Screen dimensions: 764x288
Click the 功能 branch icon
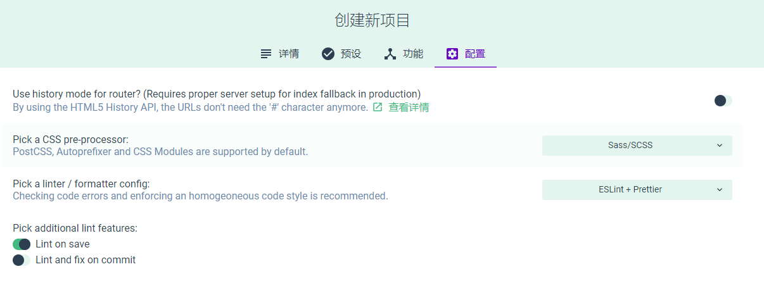(x=390, y=54)
